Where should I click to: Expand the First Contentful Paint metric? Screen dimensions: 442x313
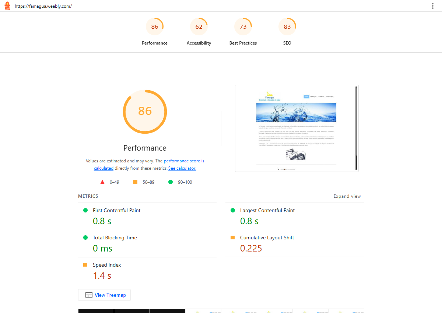click(147, 216)
